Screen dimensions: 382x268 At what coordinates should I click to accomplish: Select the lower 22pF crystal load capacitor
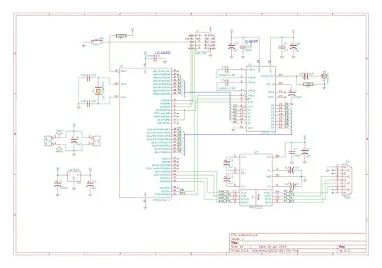click(88, 104)
